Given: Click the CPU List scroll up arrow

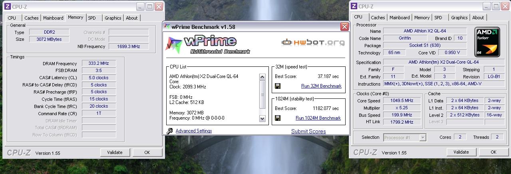Looking at the screenshot, I should tap(262, 77).
